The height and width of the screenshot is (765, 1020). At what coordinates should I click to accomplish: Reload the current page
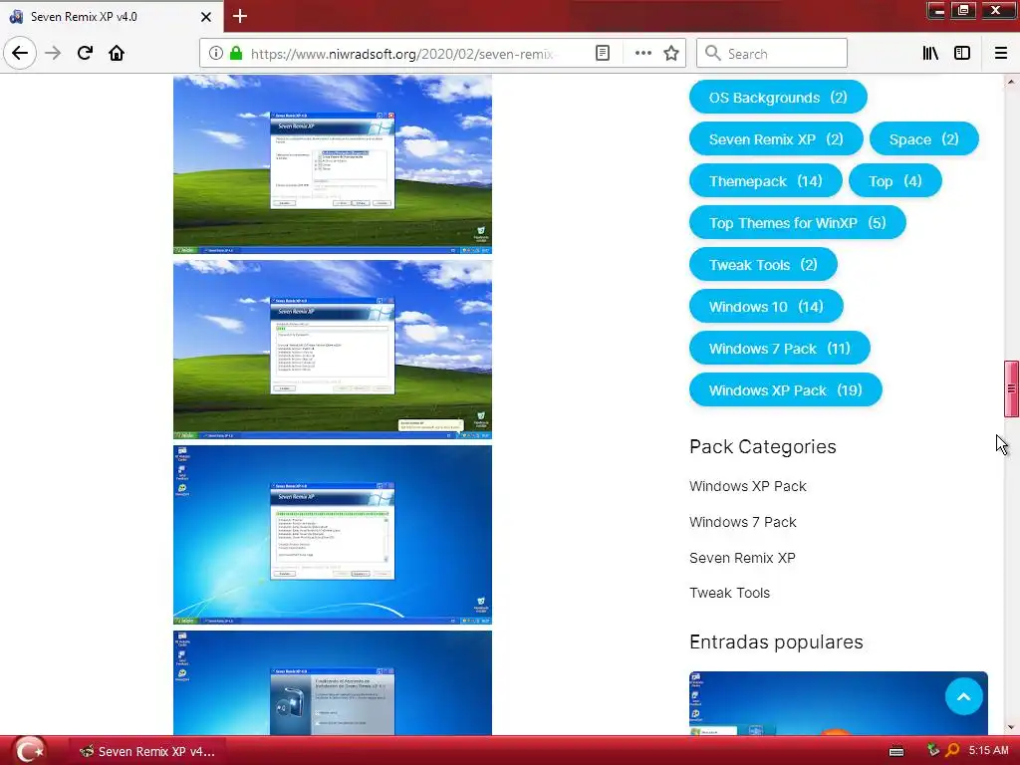[x=85, y=53]
